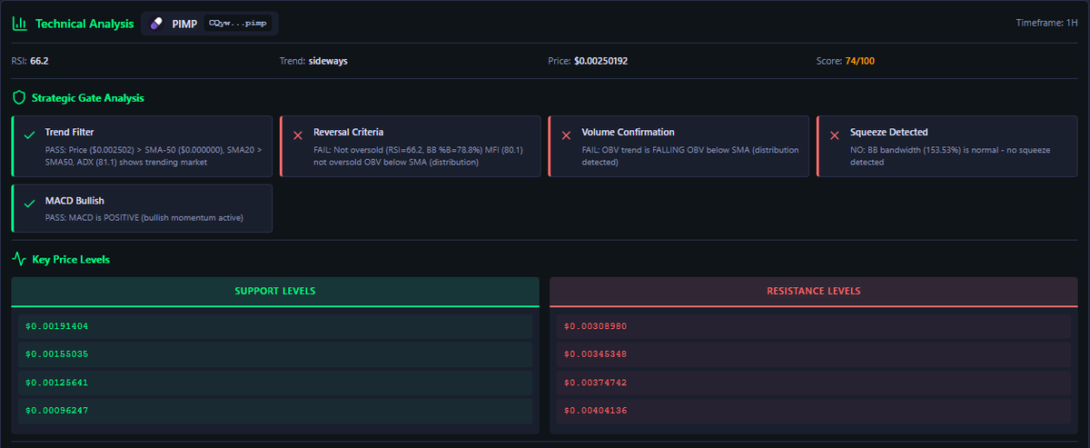This screenshot has height=448, width=1090.
Task: Click the Trend Filter pass checkmark icon
Action: tap(29, 135)
